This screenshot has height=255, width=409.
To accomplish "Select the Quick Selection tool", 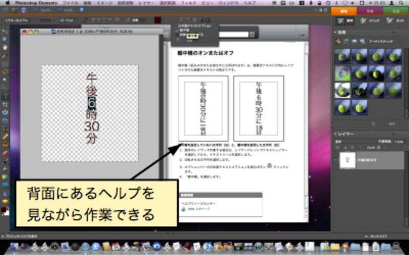I will click(x=5, y=88).
